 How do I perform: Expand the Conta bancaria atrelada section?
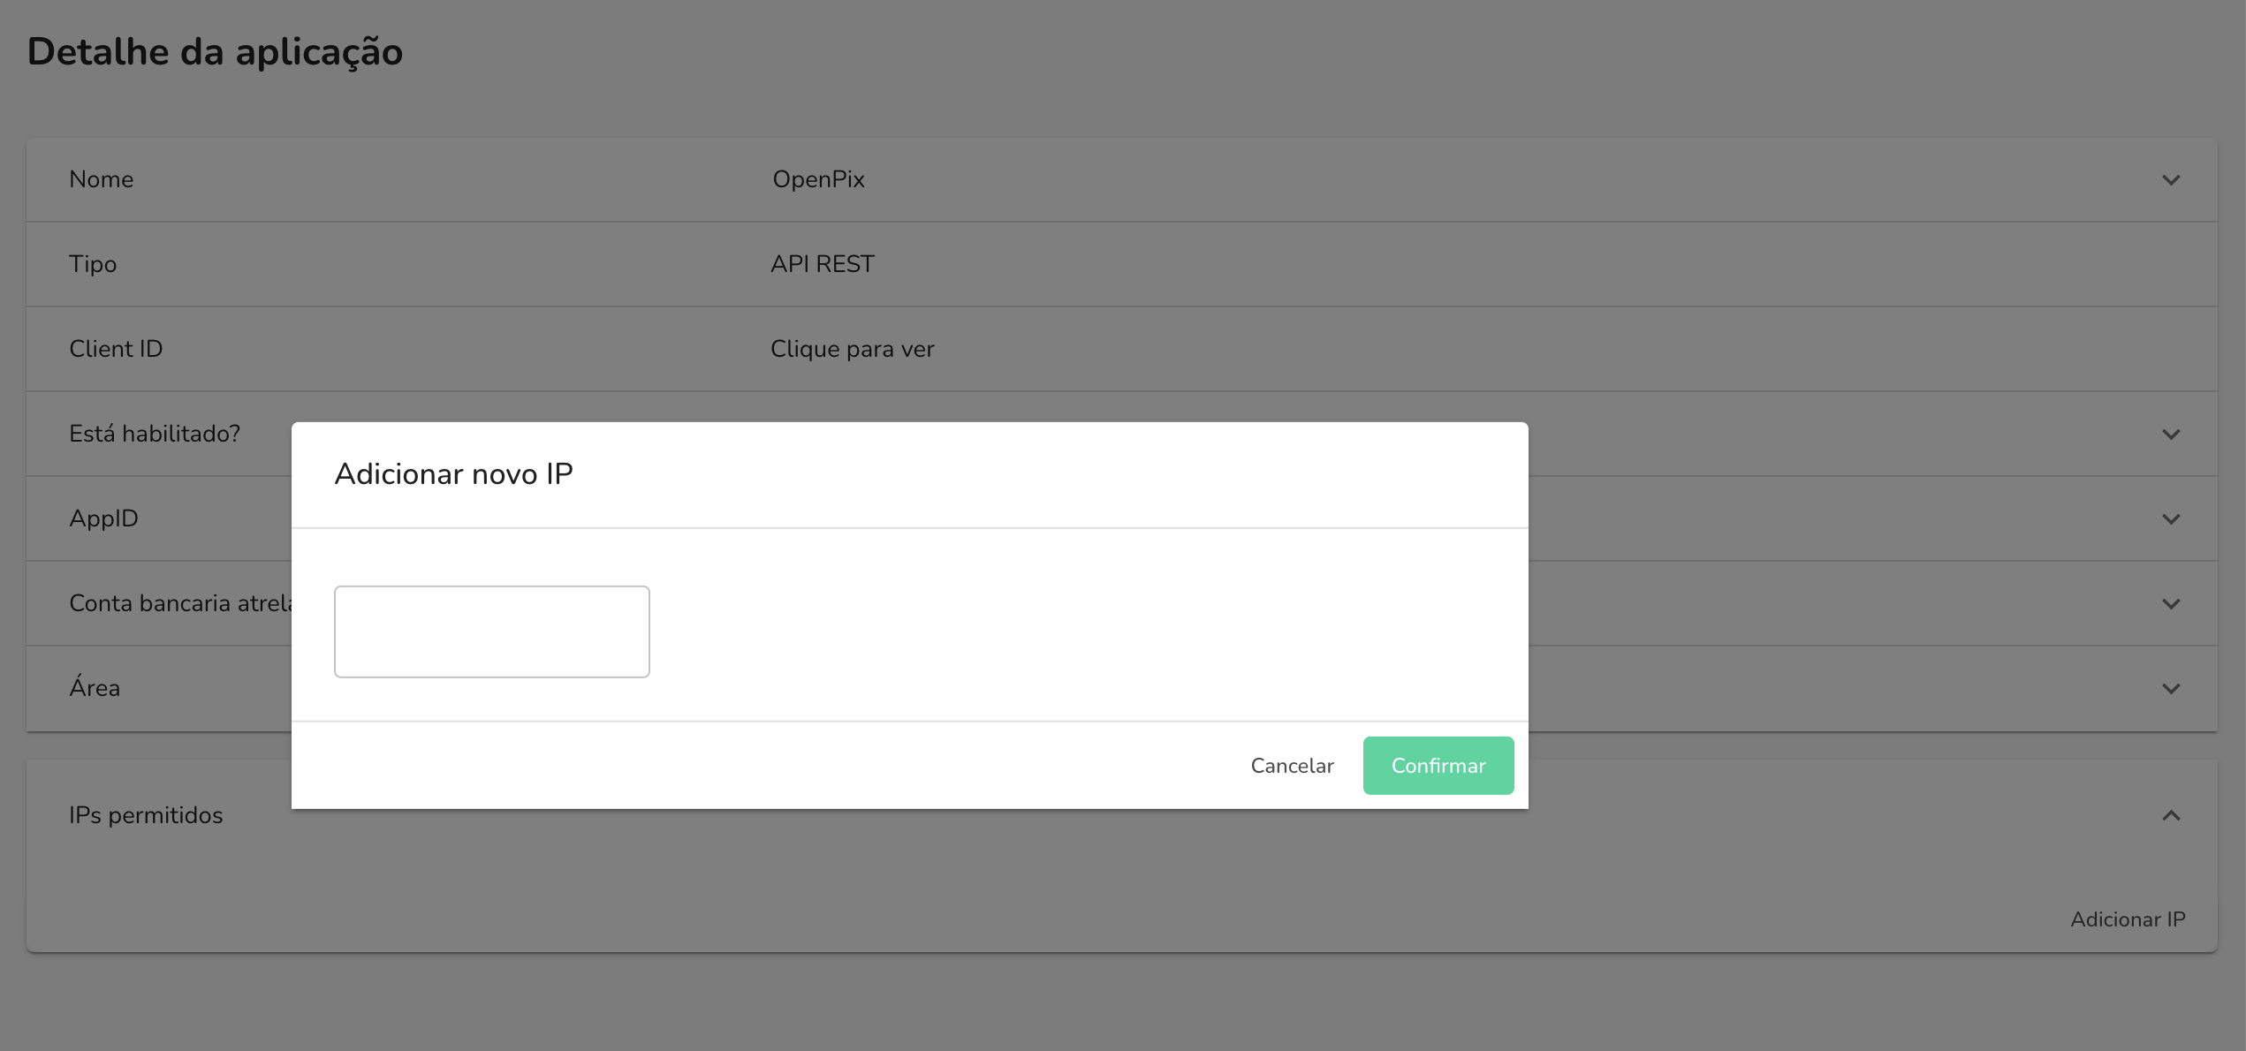(2170, 603)
